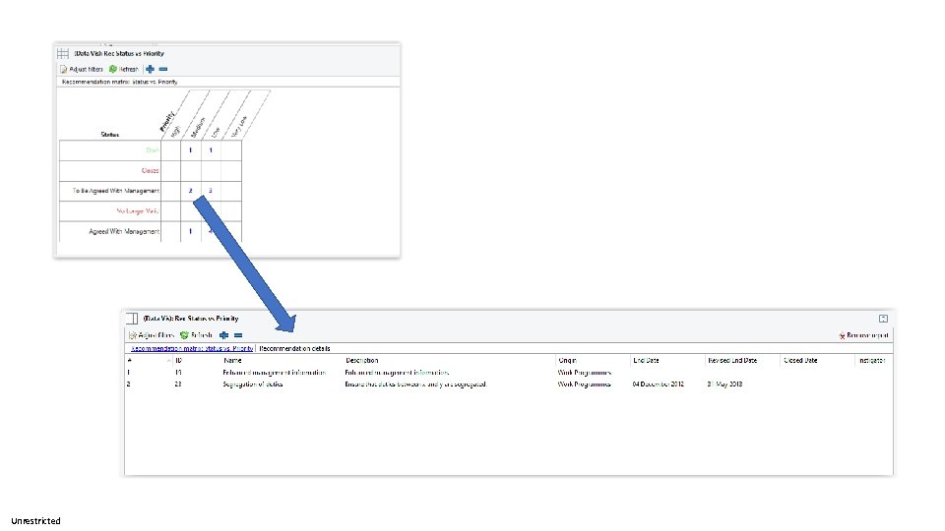Sort by the Origin column header
945x531 pixels.
pyautogui.click(x=567, y=361)
